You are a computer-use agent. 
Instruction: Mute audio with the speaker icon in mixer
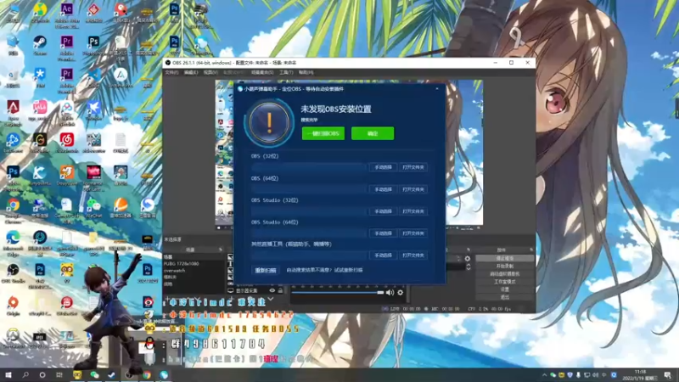[390, 293]
